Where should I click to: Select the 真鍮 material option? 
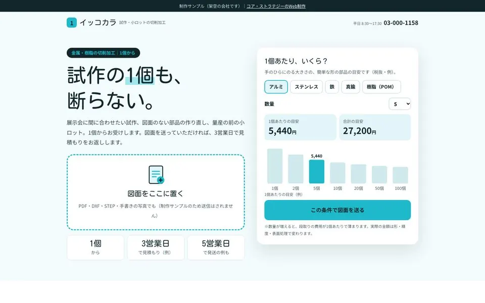coord(351,87)
